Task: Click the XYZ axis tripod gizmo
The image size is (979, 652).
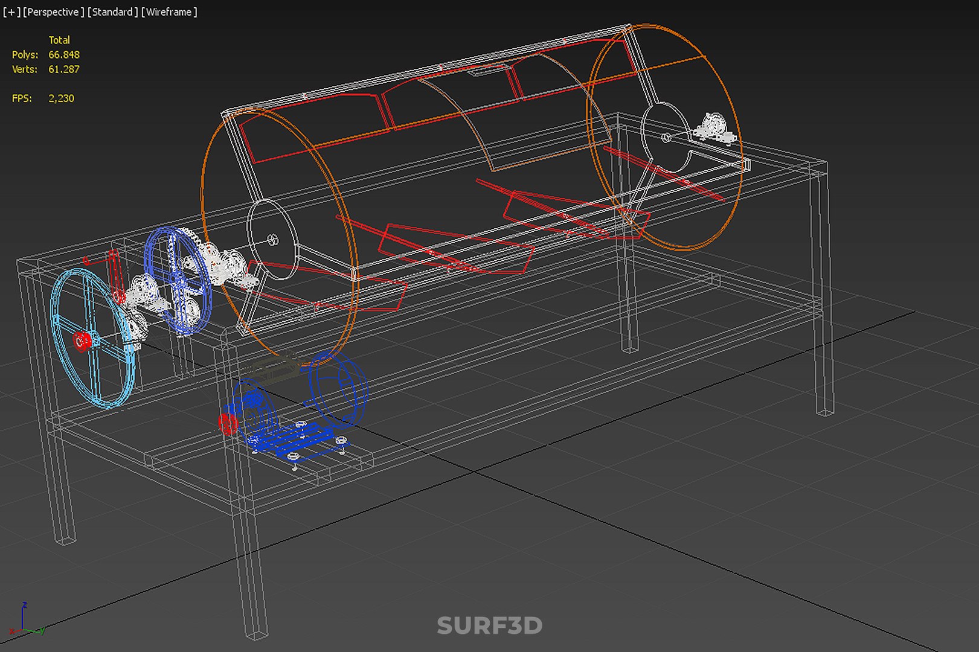Action: 25,619
